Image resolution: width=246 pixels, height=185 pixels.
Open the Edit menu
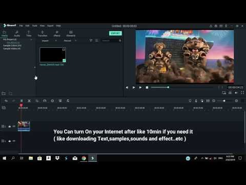coord(27,26)
